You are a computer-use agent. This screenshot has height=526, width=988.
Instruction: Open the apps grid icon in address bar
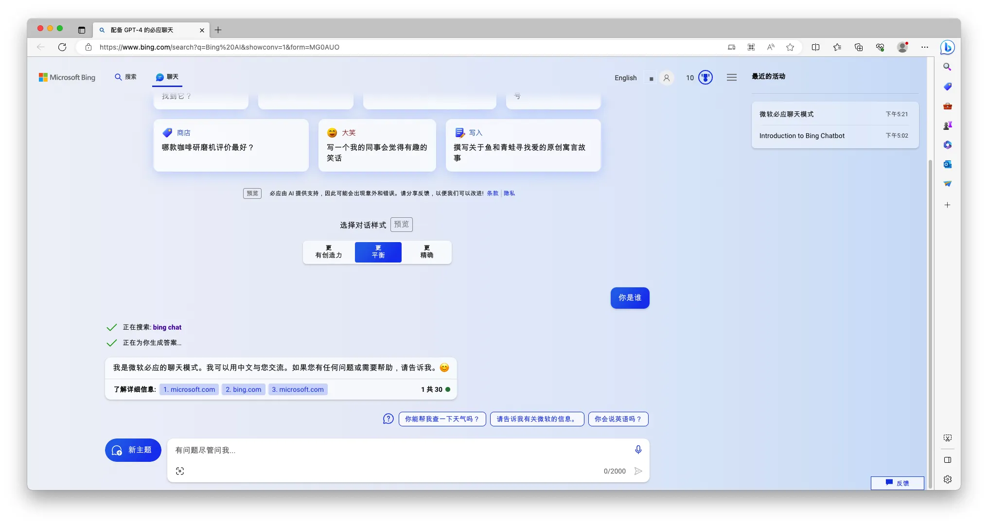pyautogui.click(x=751, y=47)
